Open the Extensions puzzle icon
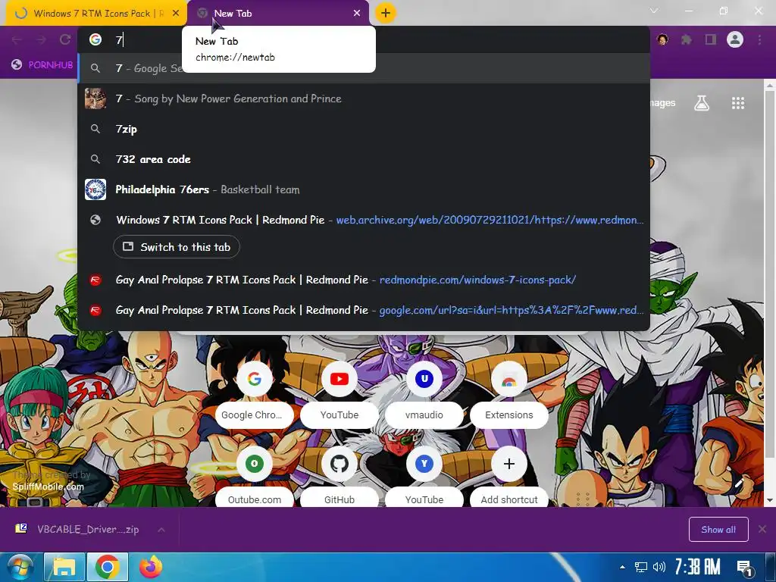 pyautogui.click(x=686, y=39)
